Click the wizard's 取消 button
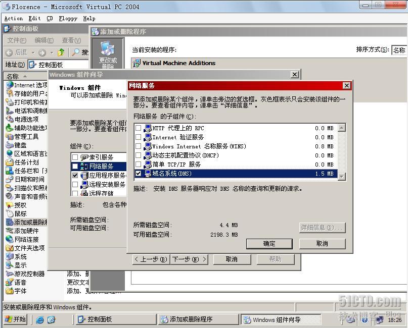The image size is (408, 328). (x=232, y=259)
